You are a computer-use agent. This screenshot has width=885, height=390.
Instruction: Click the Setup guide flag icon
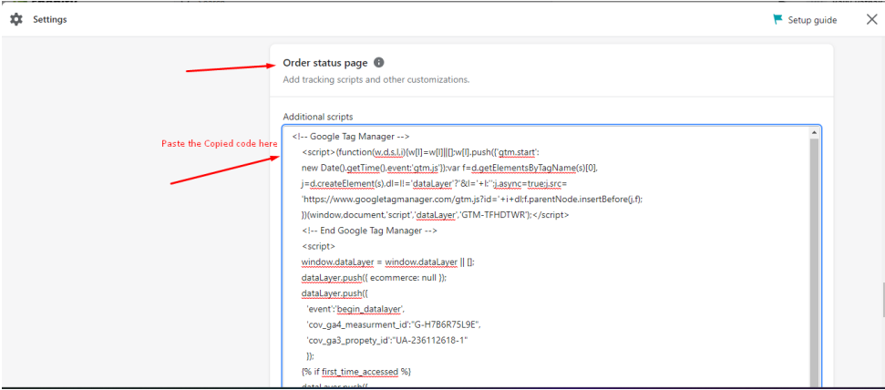777,20
